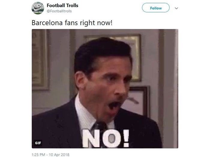Click the GIF badge on the media
The image size is (210, 157).
[x=38, y=143]
